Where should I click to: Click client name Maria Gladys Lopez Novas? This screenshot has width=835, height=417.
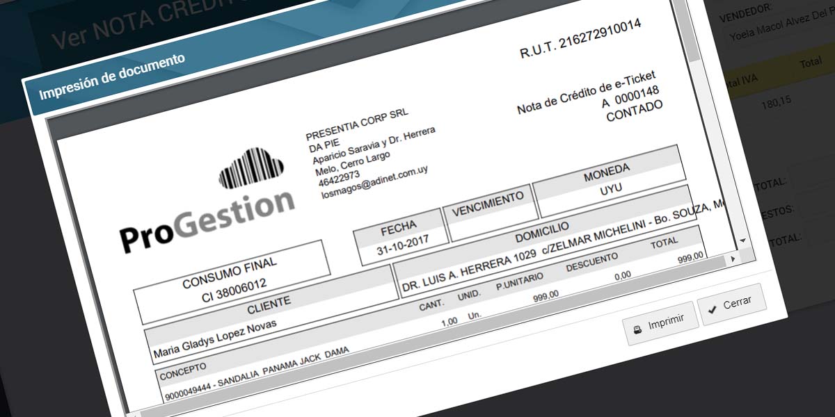(x=215, y=339)
